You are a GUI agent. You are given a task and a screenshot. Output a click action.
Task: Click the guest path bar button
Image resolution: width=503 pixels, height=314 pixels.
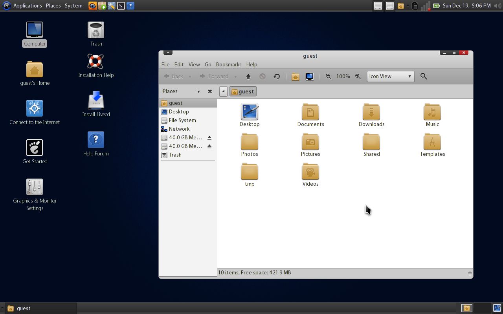[x=243, y=91]
